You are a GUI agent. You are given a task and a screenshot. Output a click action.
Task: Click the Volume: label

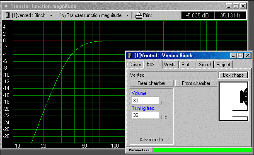click(x=140, y=93)
